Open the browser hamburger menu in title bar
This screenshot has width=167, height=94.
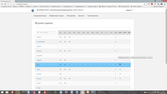(155, 1)
